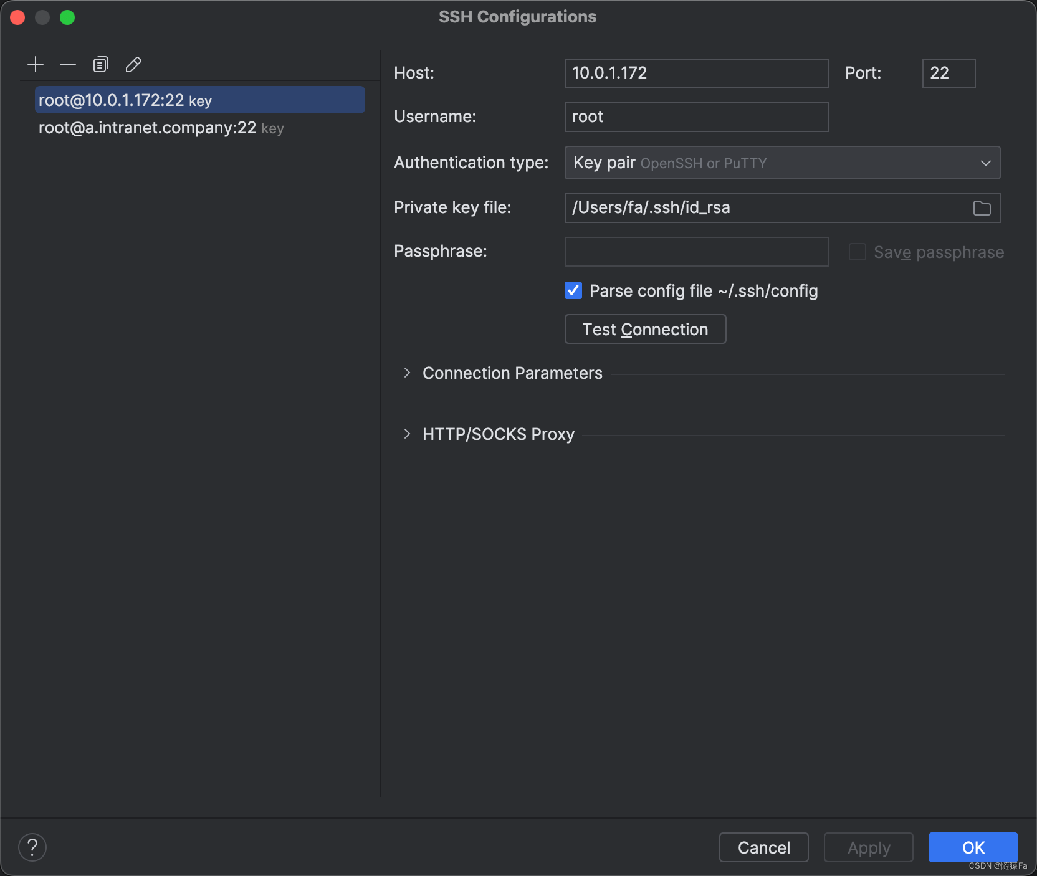Add a new SSH configuration with plus icon
1037x876 pixels.
coord(36,64)
